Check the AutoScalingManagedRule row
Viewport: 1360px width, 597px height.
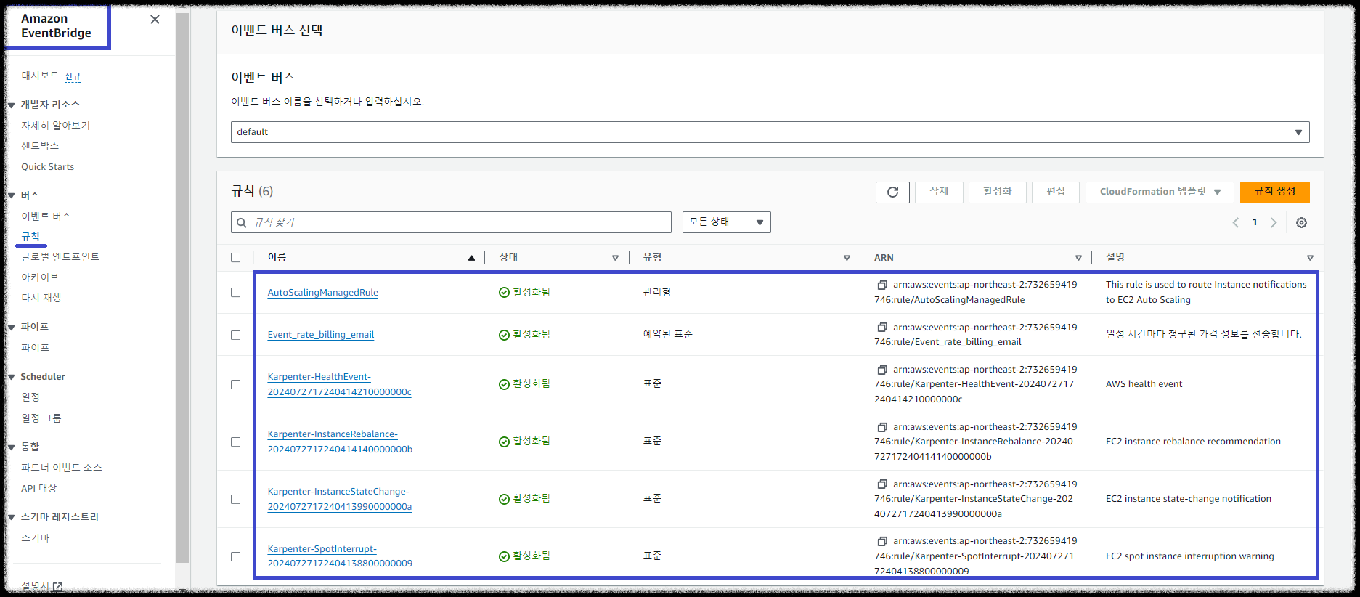click(235, 292)
